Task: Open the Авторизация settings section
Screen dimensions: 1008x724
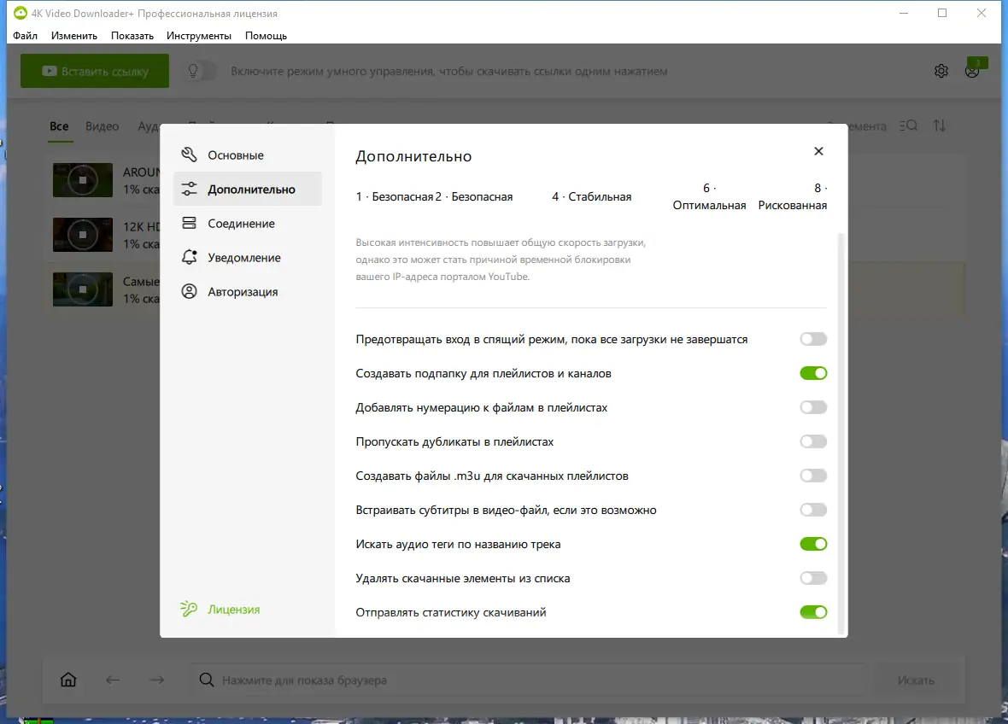Action: pyautogui.click(x=243, y=291)
